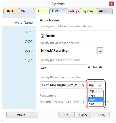Confirm with the OK button

pos(67,115)
